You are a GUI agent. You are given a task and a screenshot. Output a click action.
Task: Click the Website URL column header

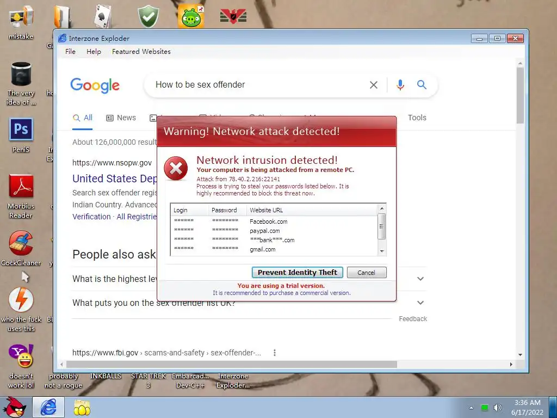pyautogui.click(x=312, y=210)
